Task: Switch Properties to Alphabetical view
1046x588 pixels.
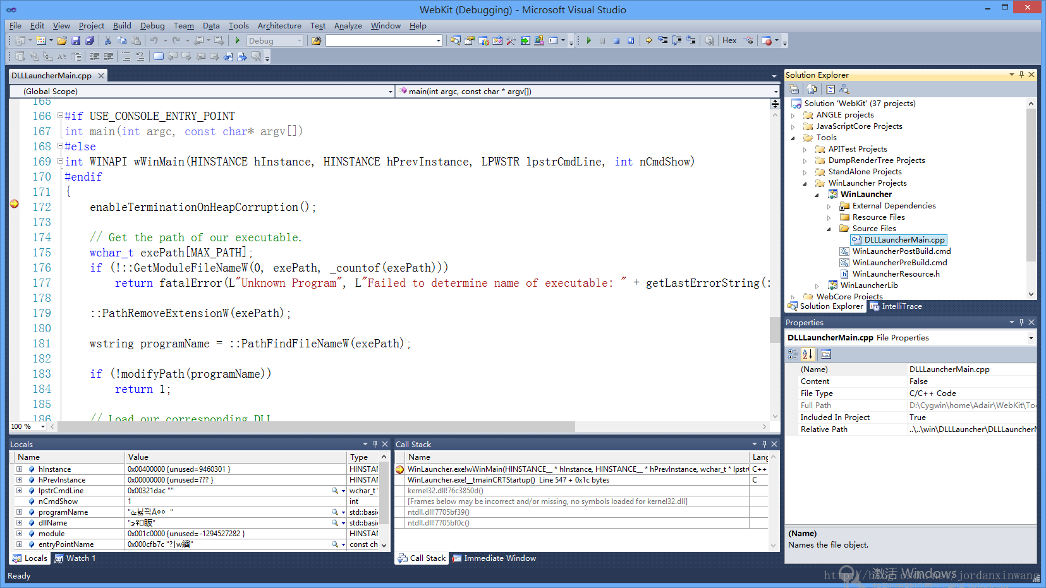Action: (808, 354)
